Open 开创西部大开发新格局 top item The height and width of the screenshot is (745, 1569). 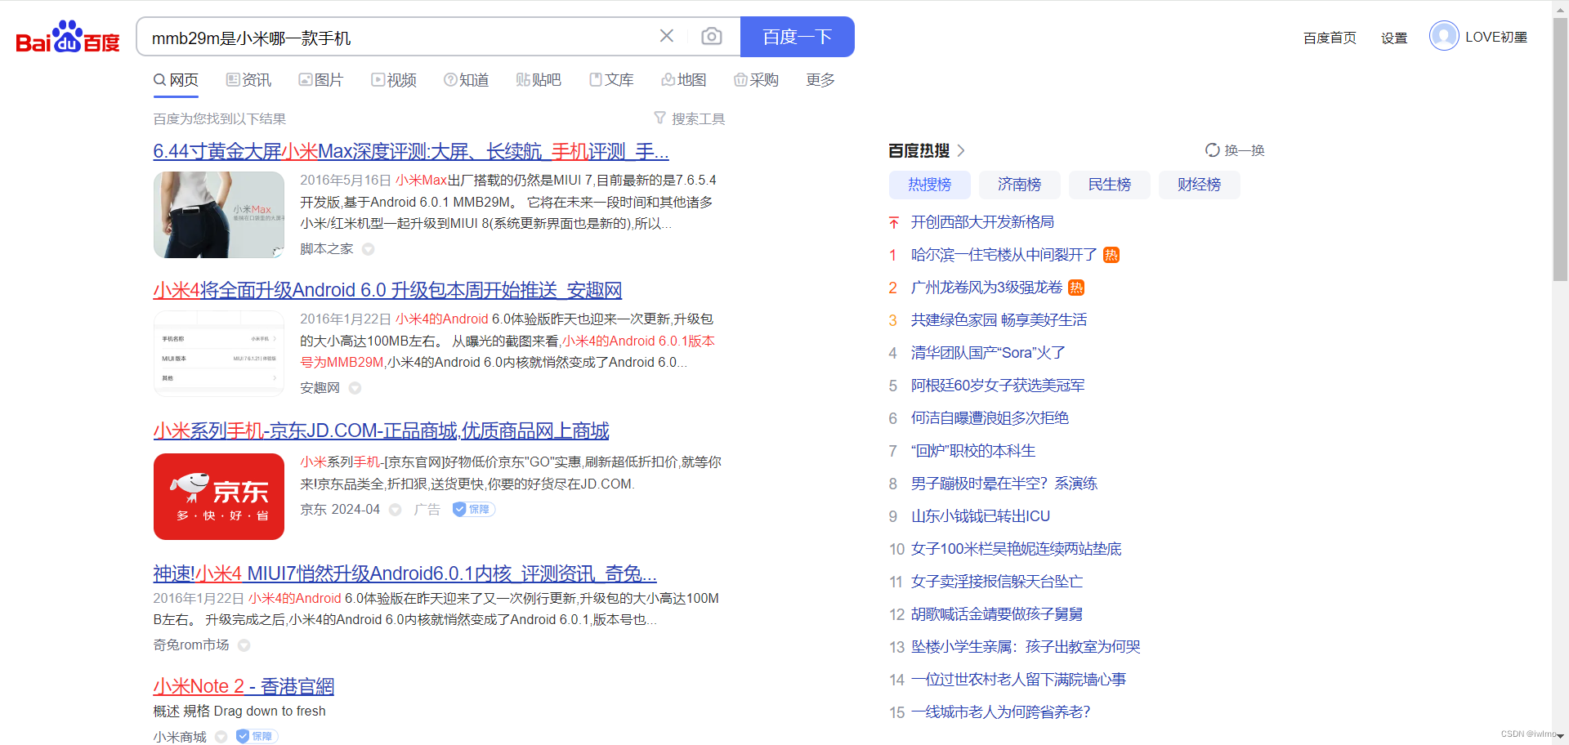[982, 222]
